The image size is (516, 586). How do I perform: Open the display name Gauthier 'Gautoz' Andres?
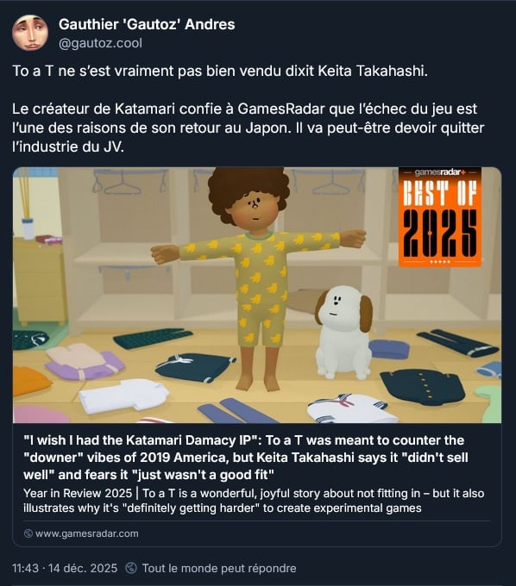point(147,24)
